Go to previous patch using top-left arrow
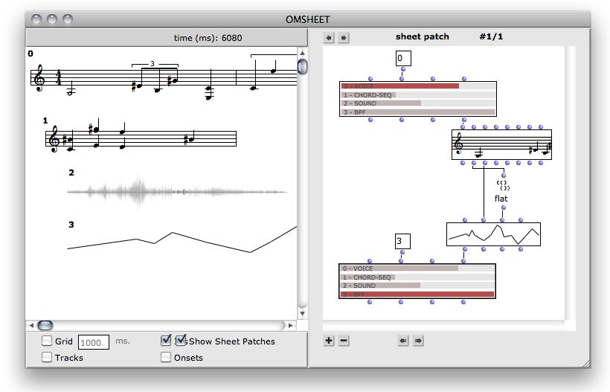This screenshot has width=610, height=392. pos(329,37)
